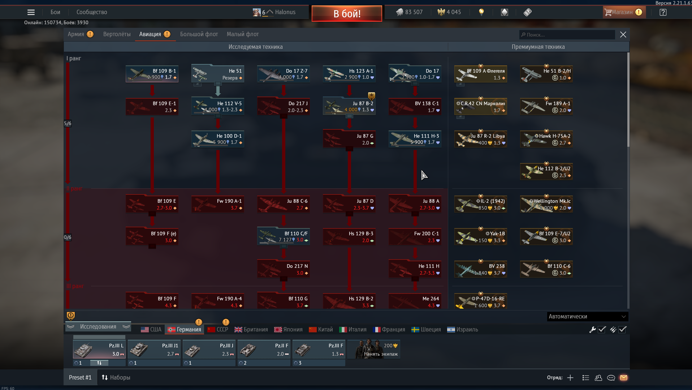Expand the Ju 87 B-2 group folder
Screen dimensions: 692x390
[349, 116]
